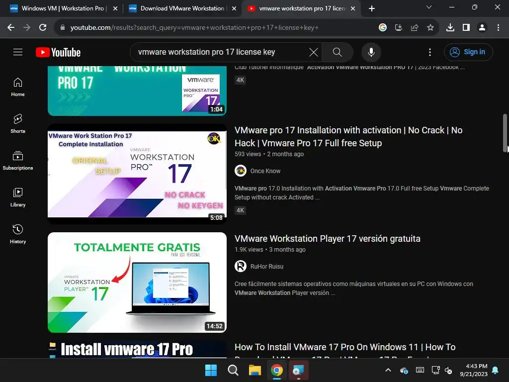Open VMware pro 17 Installation video title
The image size is (509, 382).
[x=348, y=136]
